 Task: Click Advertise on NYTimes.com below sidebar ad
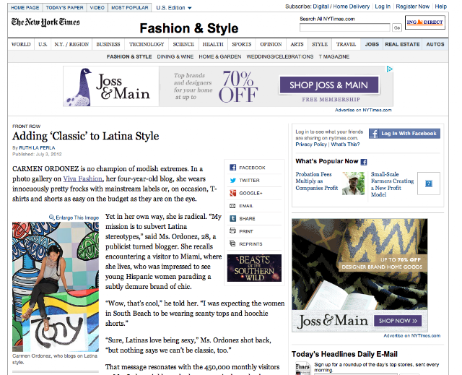coord(412,335)
